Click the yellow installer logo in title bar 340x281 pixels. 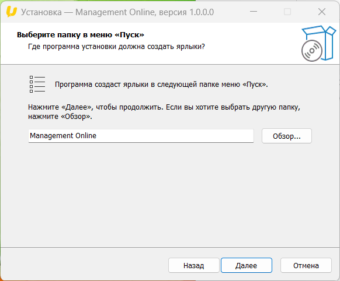click(12, 12)
